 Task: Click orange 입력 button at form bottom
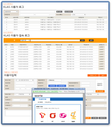point(88,118)
